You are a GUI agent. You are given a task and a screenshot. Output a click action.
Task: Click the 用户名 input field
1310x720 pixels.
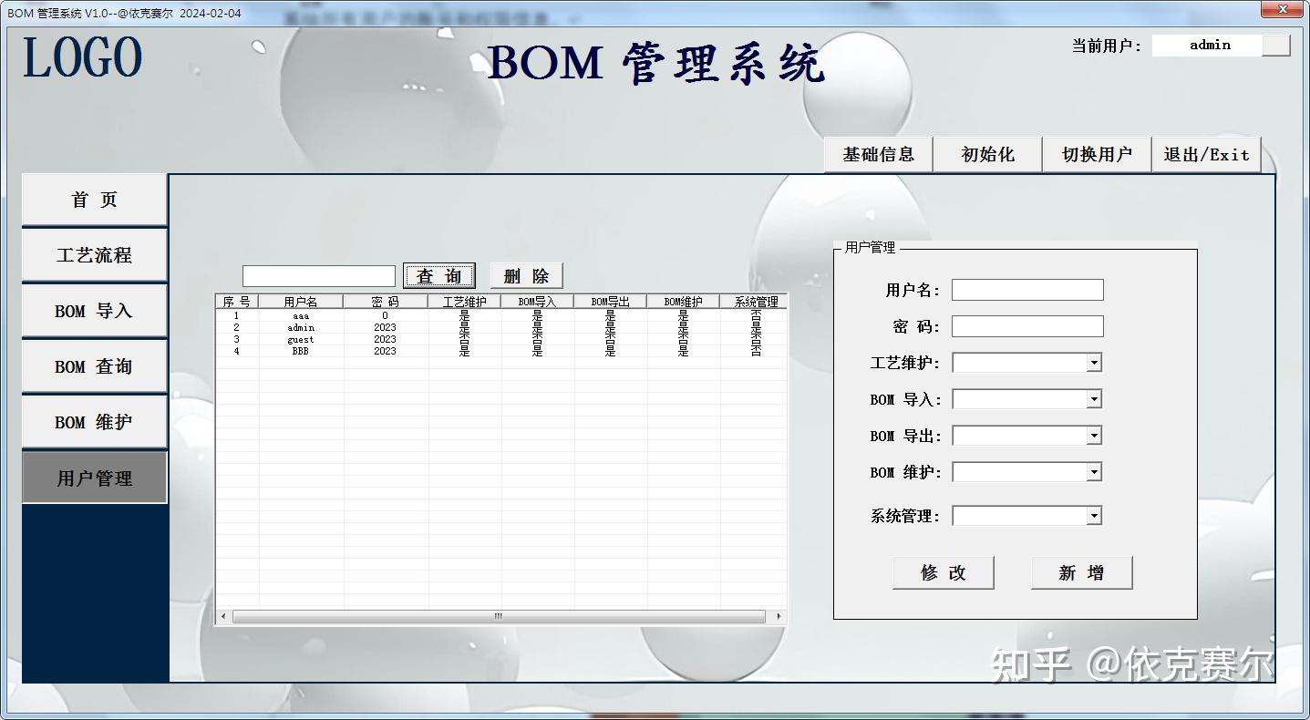coord(1027,289)
